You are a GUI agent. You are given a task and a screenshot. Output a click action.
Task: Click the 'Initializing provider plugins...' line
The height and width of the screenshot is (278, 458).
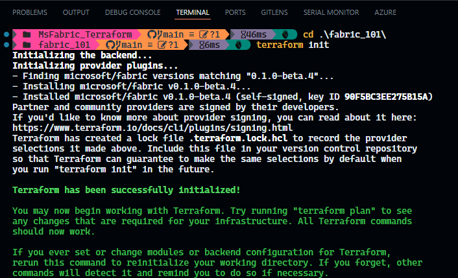click(x=95, y=65)
